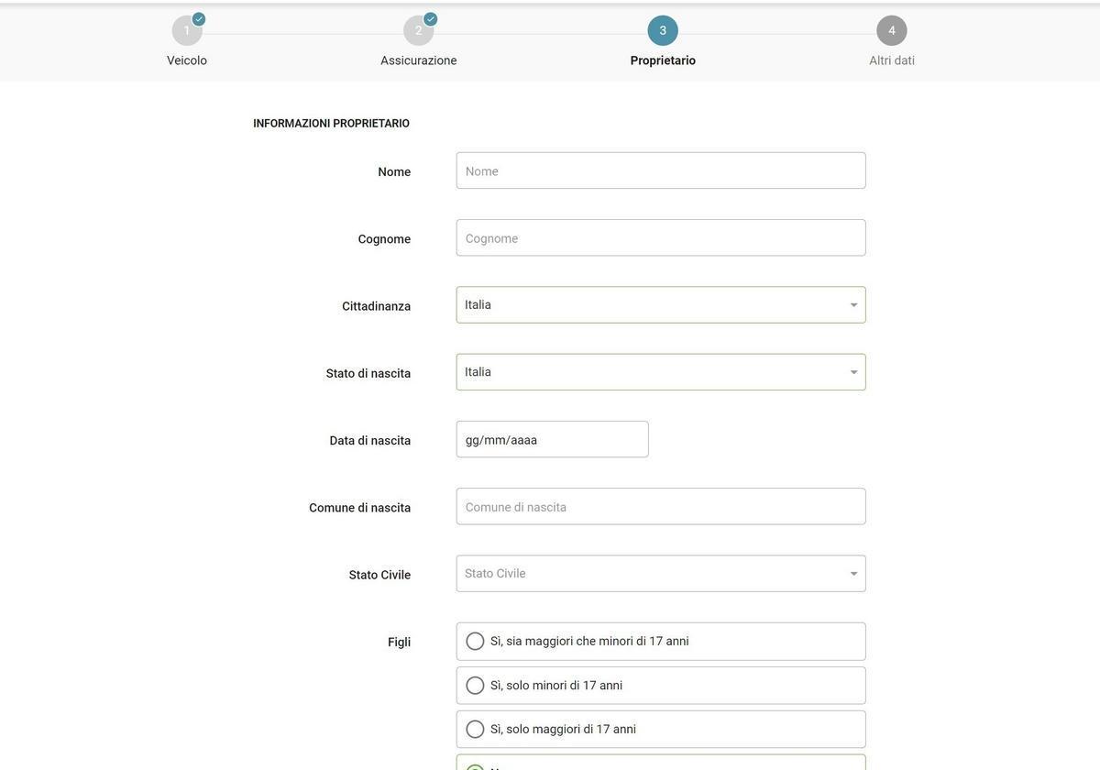Go to the Veicolo step label

[187, 60]
